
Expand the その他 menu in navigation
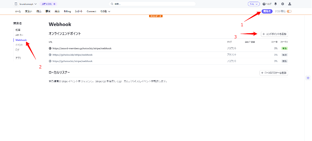(105, 11)
